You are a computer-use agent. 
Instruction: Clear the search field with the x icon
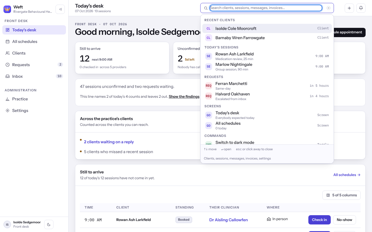tap(328, 8)
